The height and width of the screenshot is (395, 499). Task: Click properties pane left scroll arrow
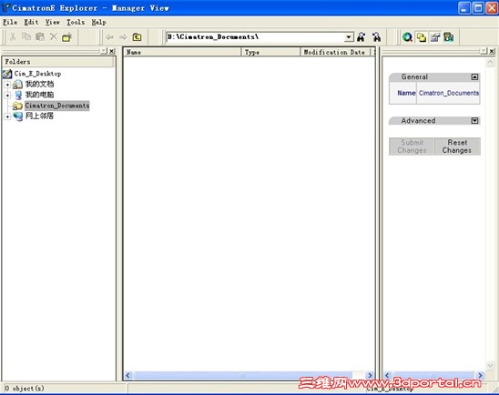tap(387, 376)
